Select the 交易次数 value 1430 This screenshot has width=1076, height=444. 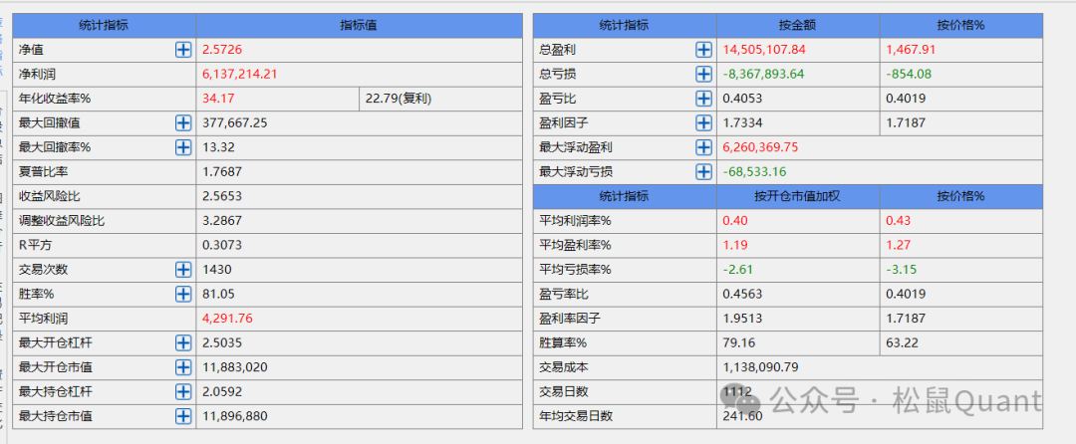click(x=217, y=269)
